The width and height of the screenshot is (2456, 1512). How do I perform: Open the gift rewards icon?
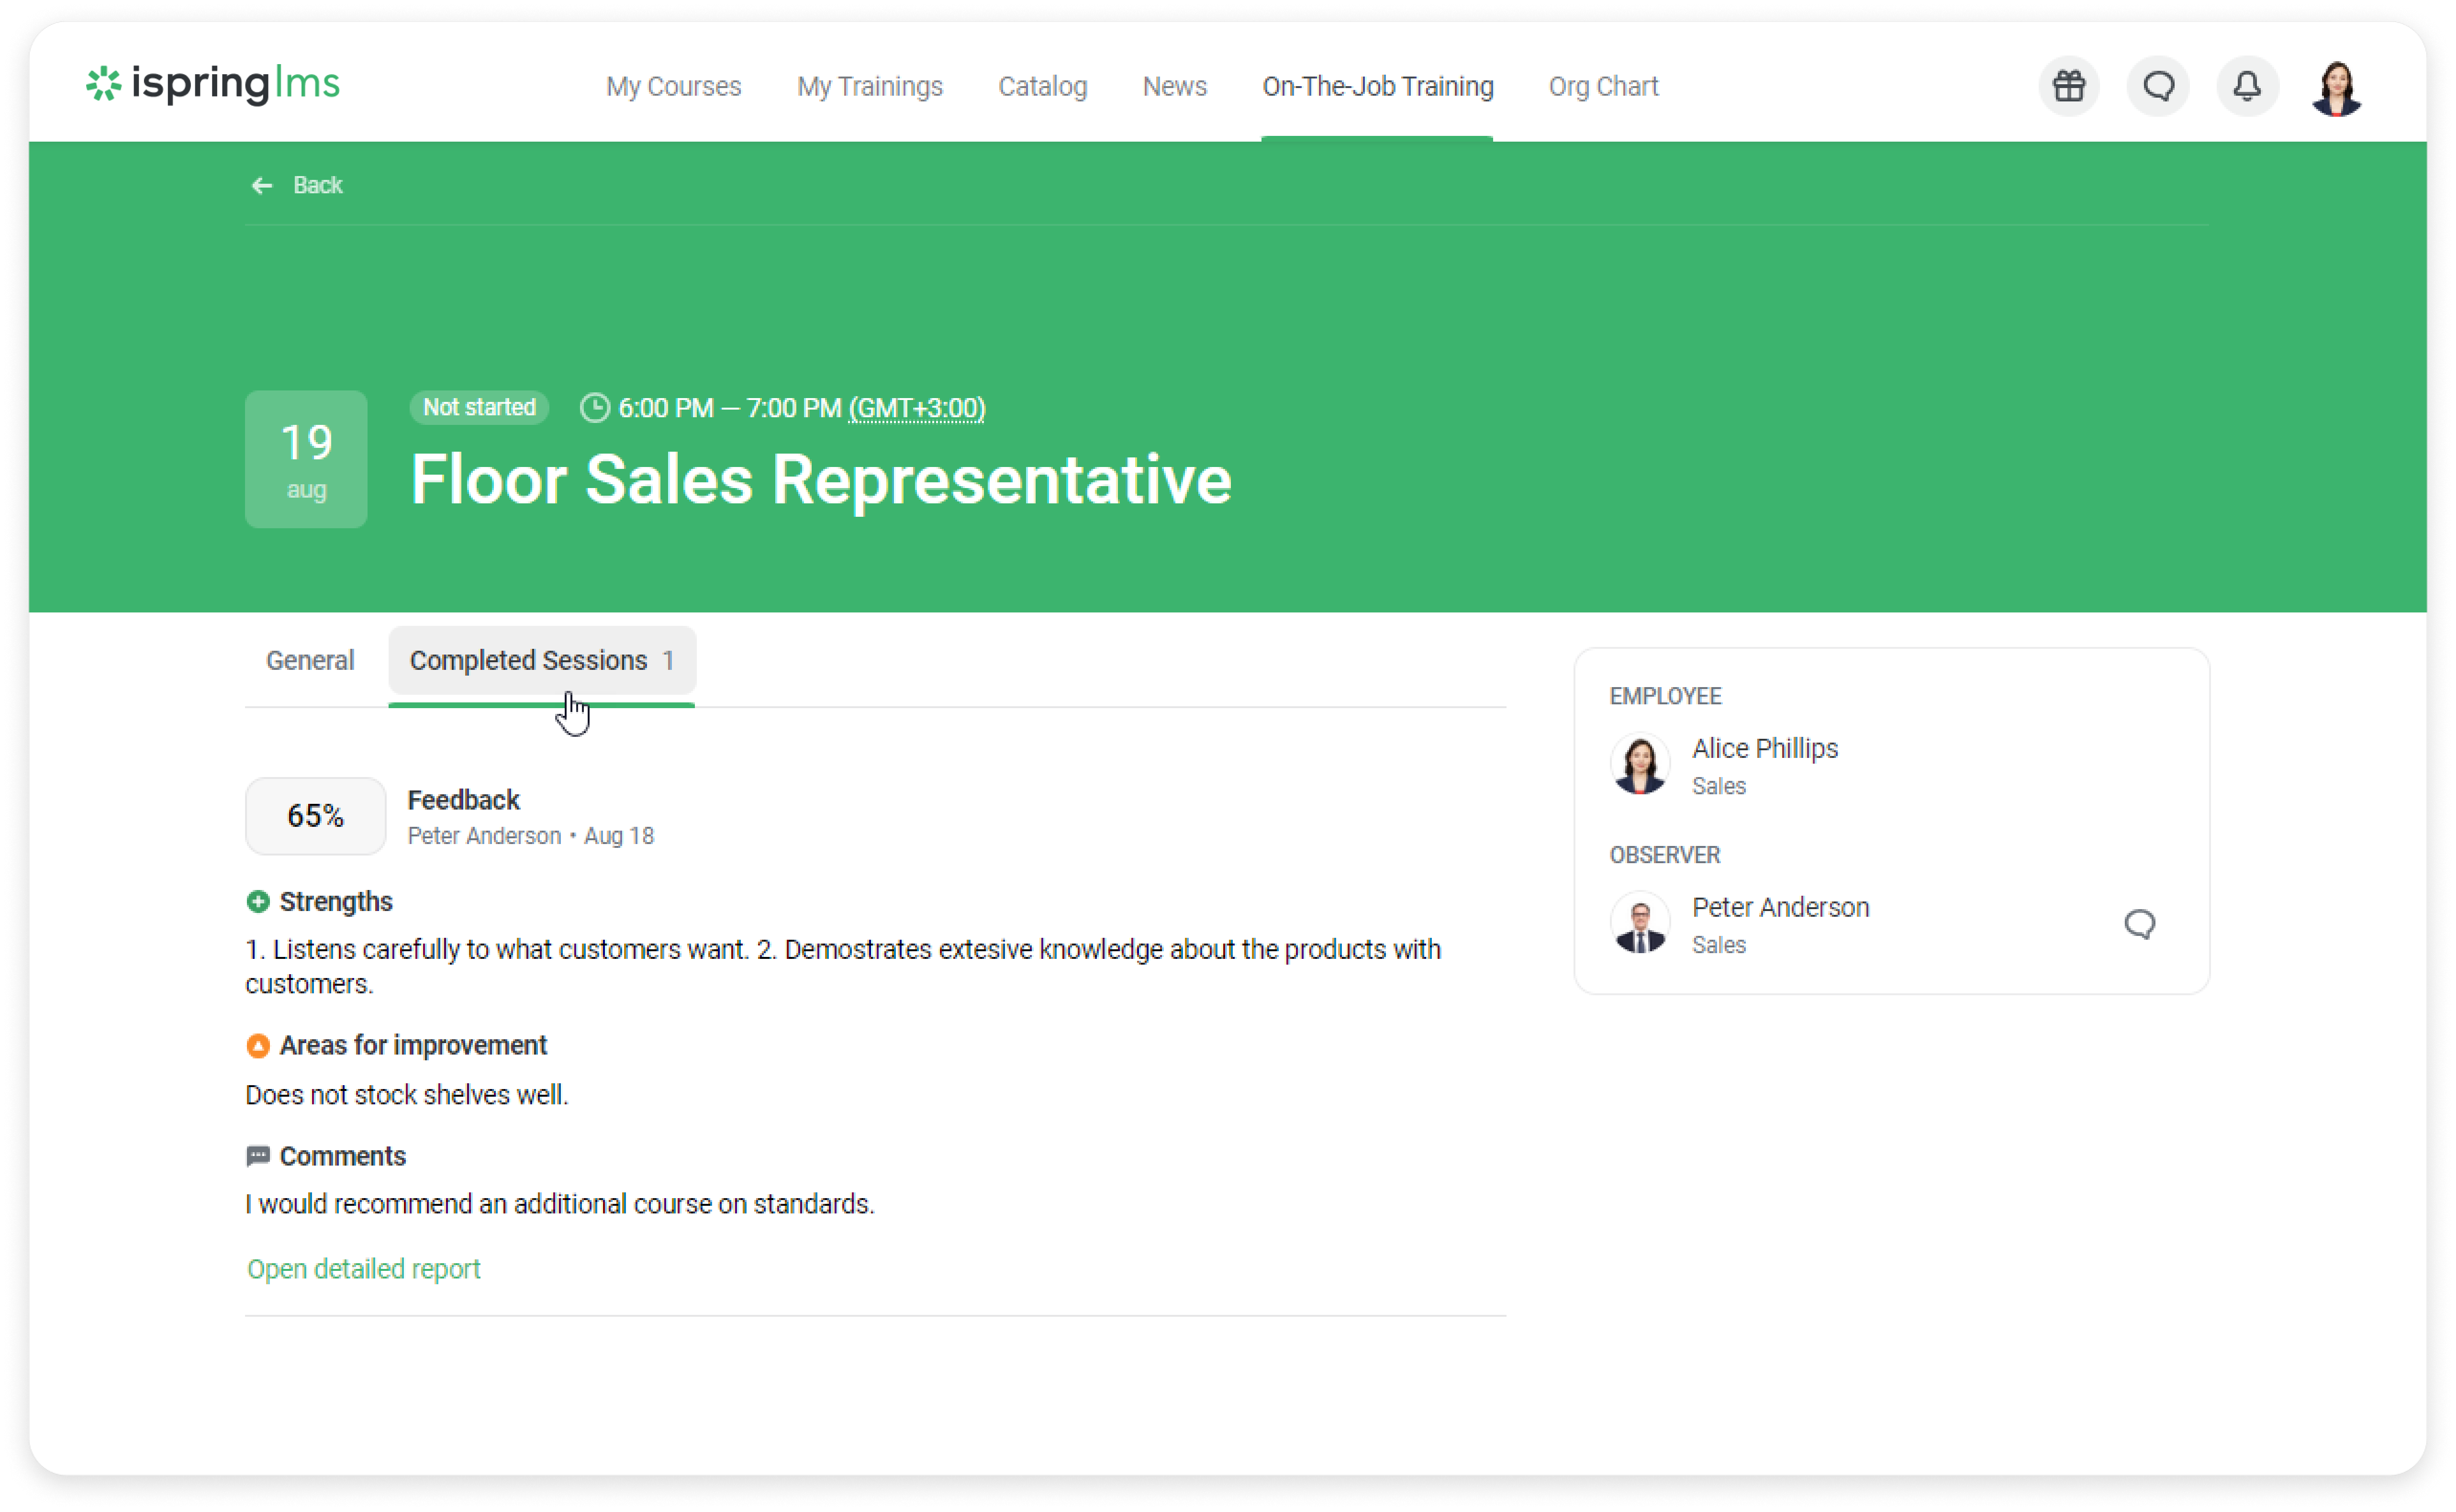tap(2068, 86)
